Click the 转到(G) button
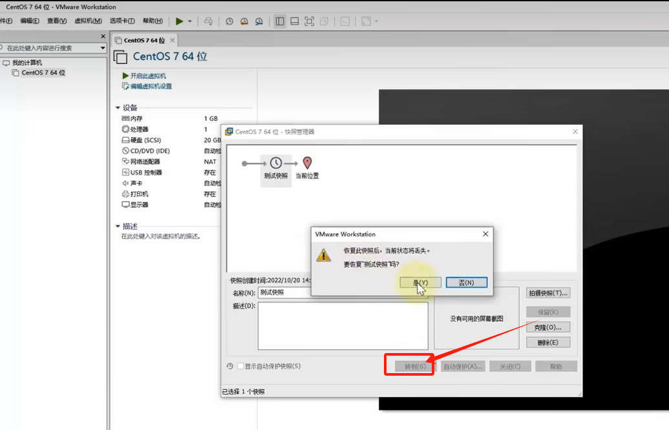Viewport: 669px width, 430px height. [415, 367]
